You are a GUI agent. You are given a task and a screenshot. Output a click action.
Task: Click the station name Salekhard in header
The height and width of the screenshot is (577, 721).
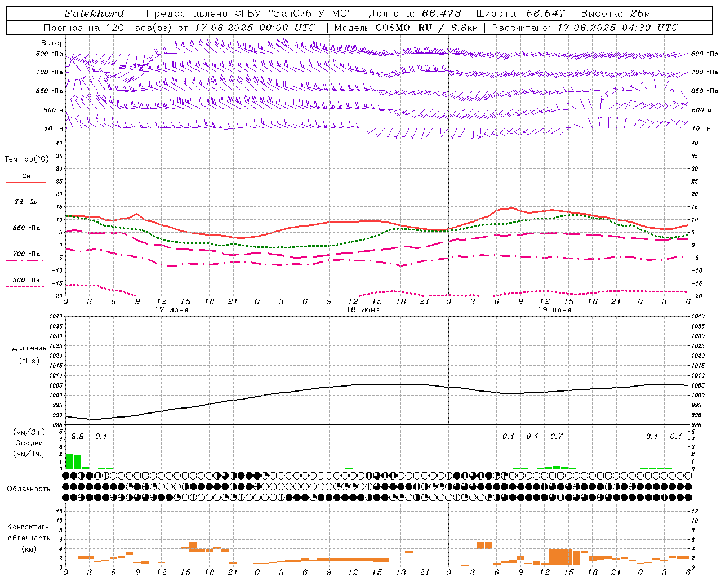tap(94, 14)
